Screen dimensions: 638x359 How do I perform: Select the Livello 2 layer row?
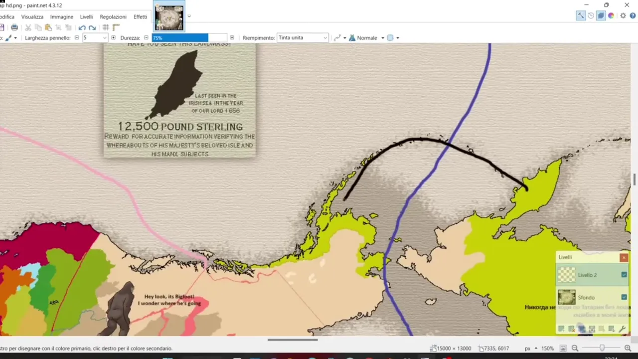click(592, 275)
